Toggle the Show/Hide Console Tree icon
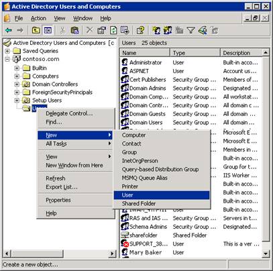This screenshot has width=273, height=271. (x=48, y=30)
